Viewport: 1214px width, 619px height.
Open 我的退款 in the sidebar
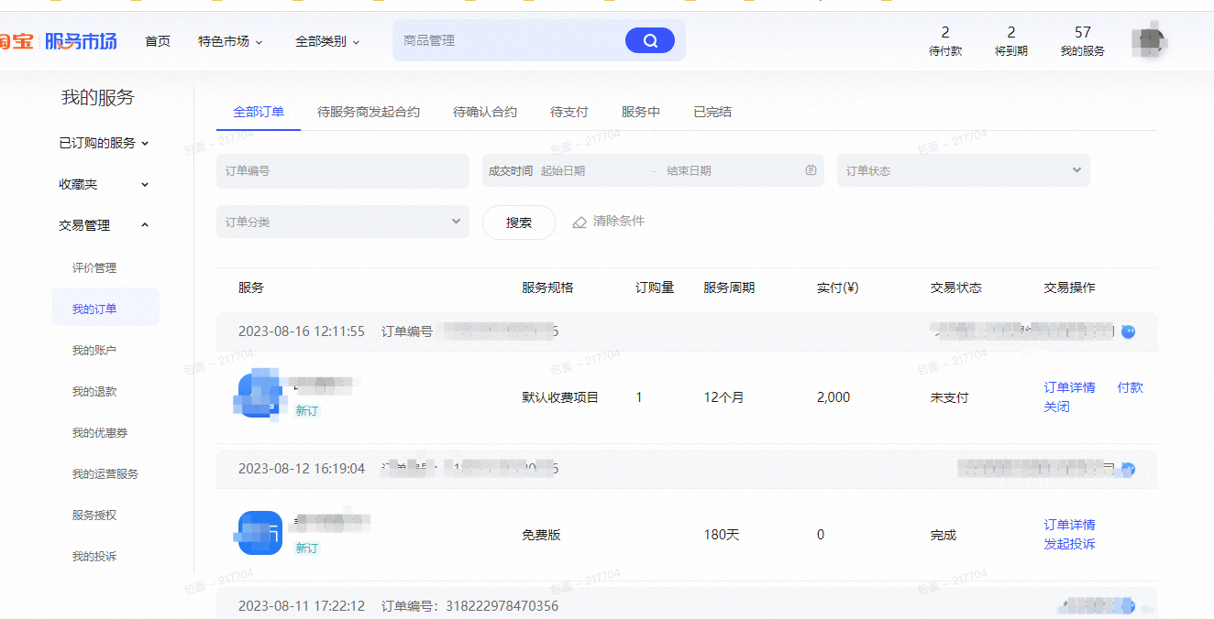[x=94, y=392]
